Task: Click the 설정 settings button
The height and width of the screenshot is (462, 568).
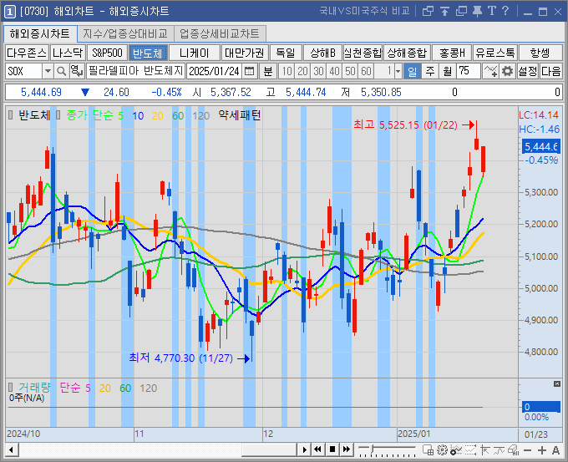Action: pos(527,71)
